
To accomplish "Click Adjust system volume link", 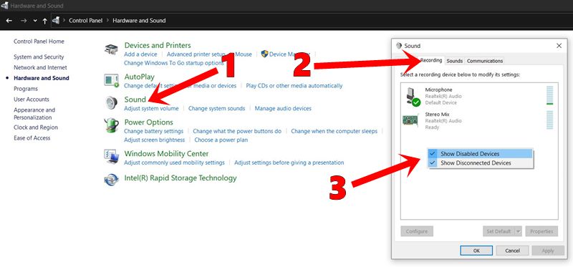I will [151, 109].
